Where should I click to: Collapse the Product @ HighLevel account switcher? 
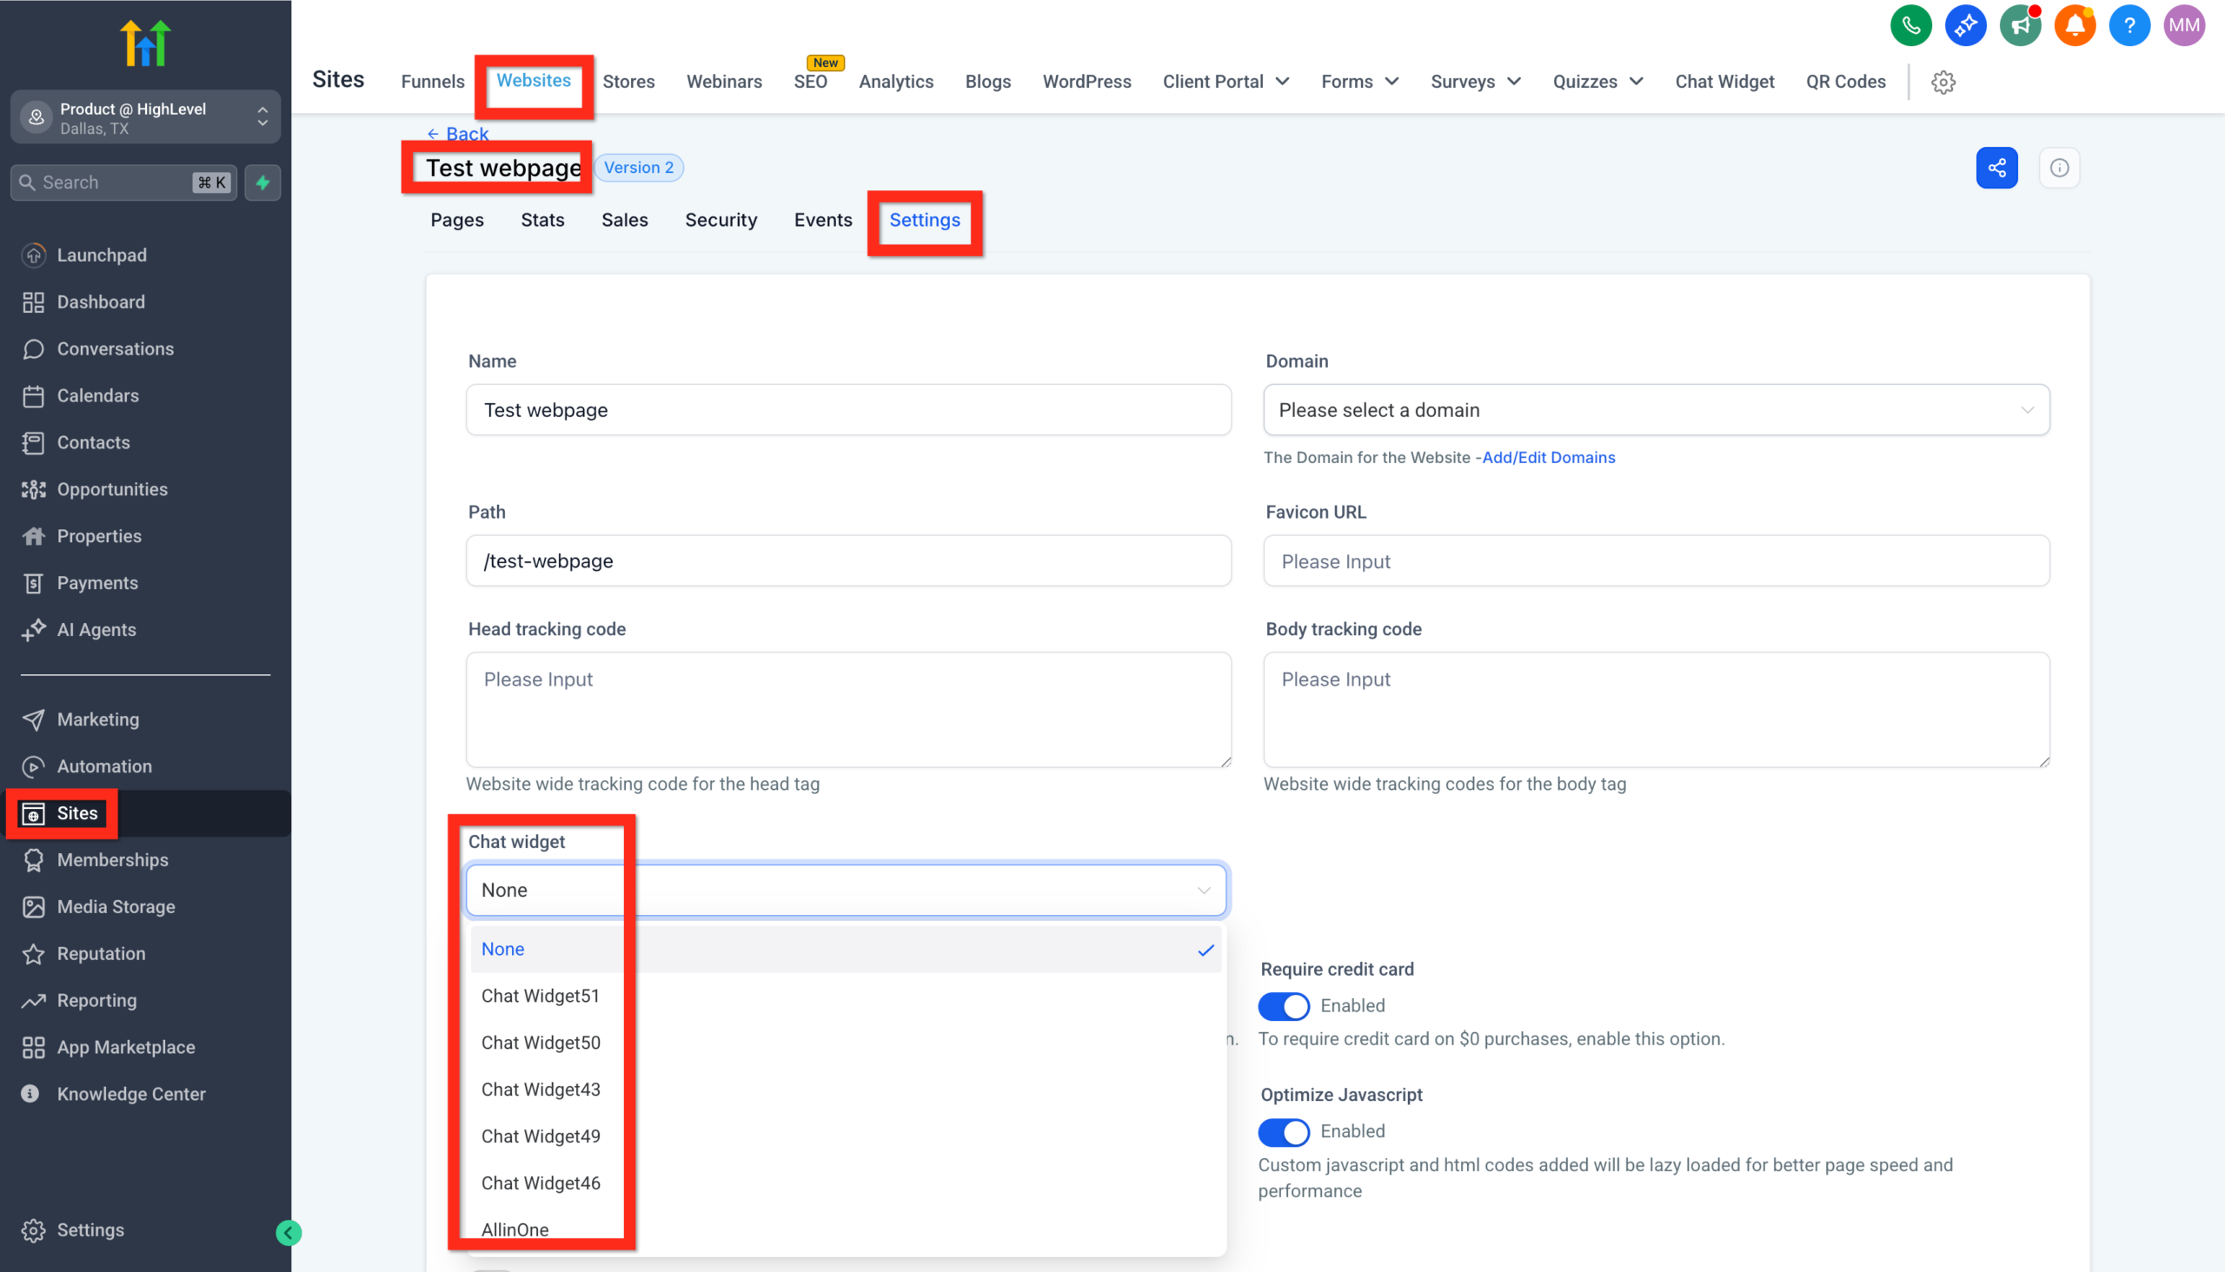click(263, 117)
